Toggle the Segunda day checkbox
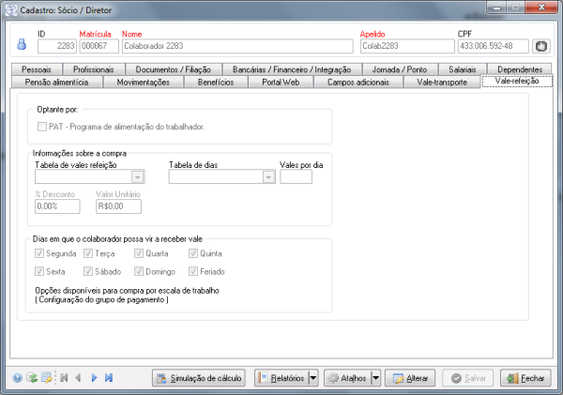Image resolution: width=563 pixels, height=395 pixels. point(38,253)
